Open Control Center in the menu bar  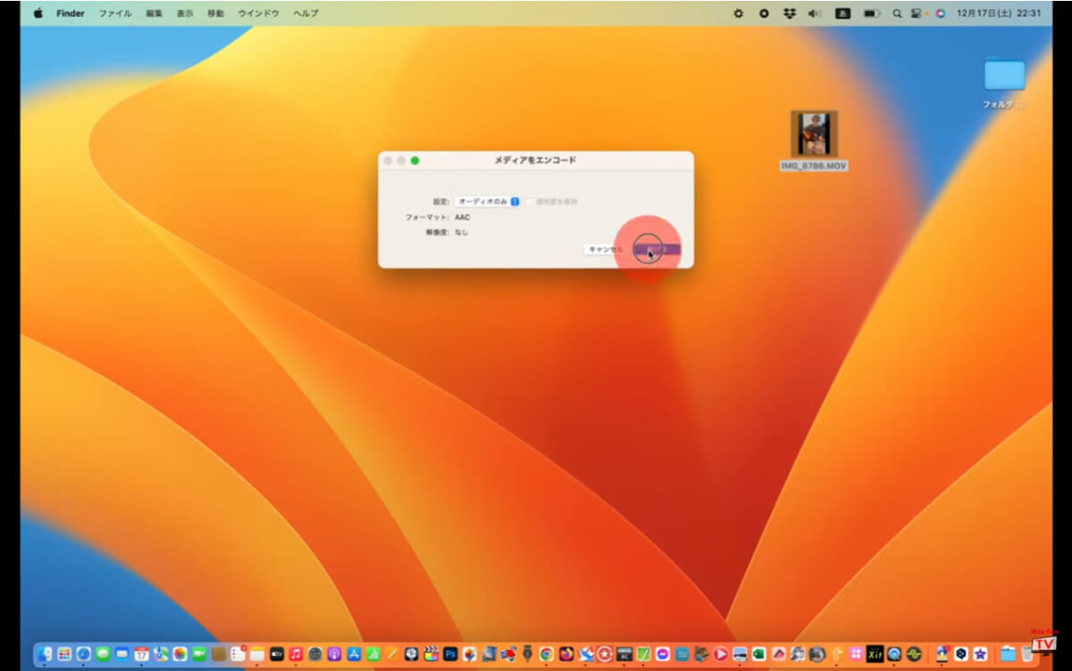pos(918,13)
